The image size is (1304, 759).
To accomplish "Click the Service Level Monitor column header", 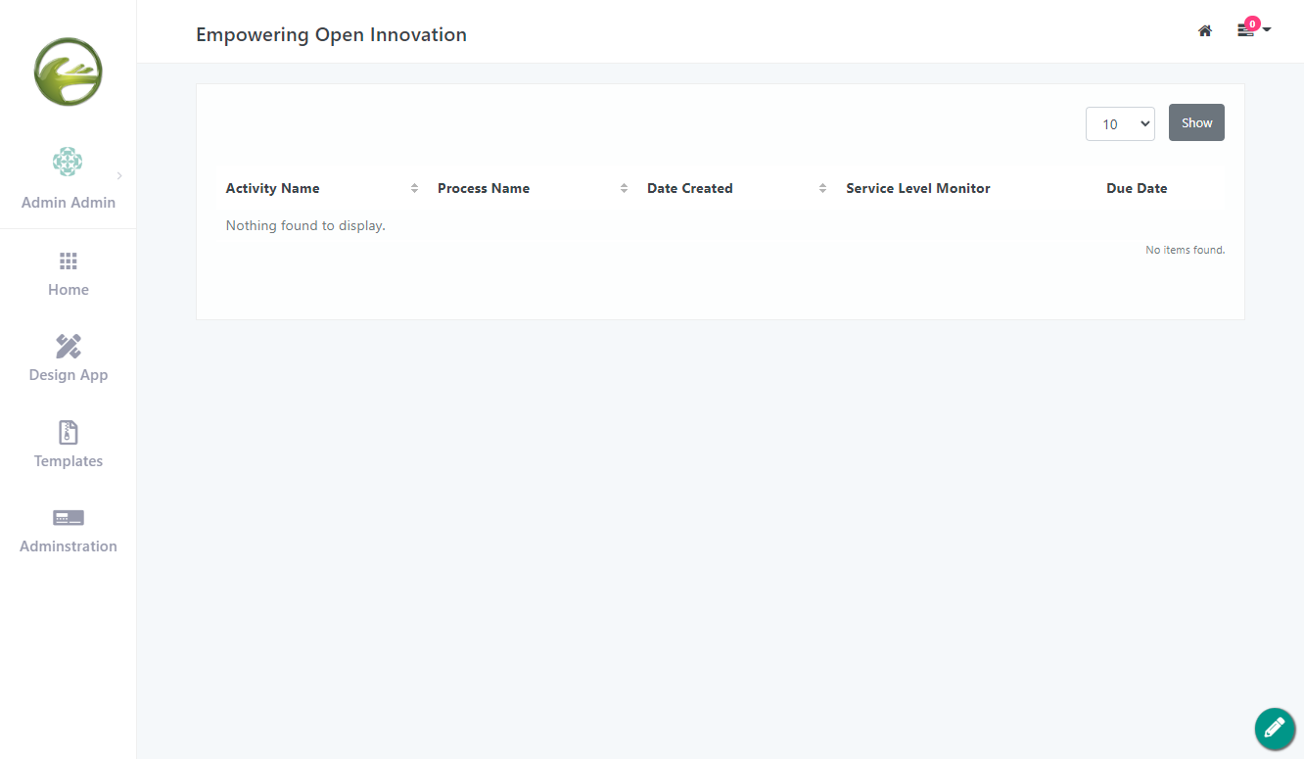I will (918, 188).
